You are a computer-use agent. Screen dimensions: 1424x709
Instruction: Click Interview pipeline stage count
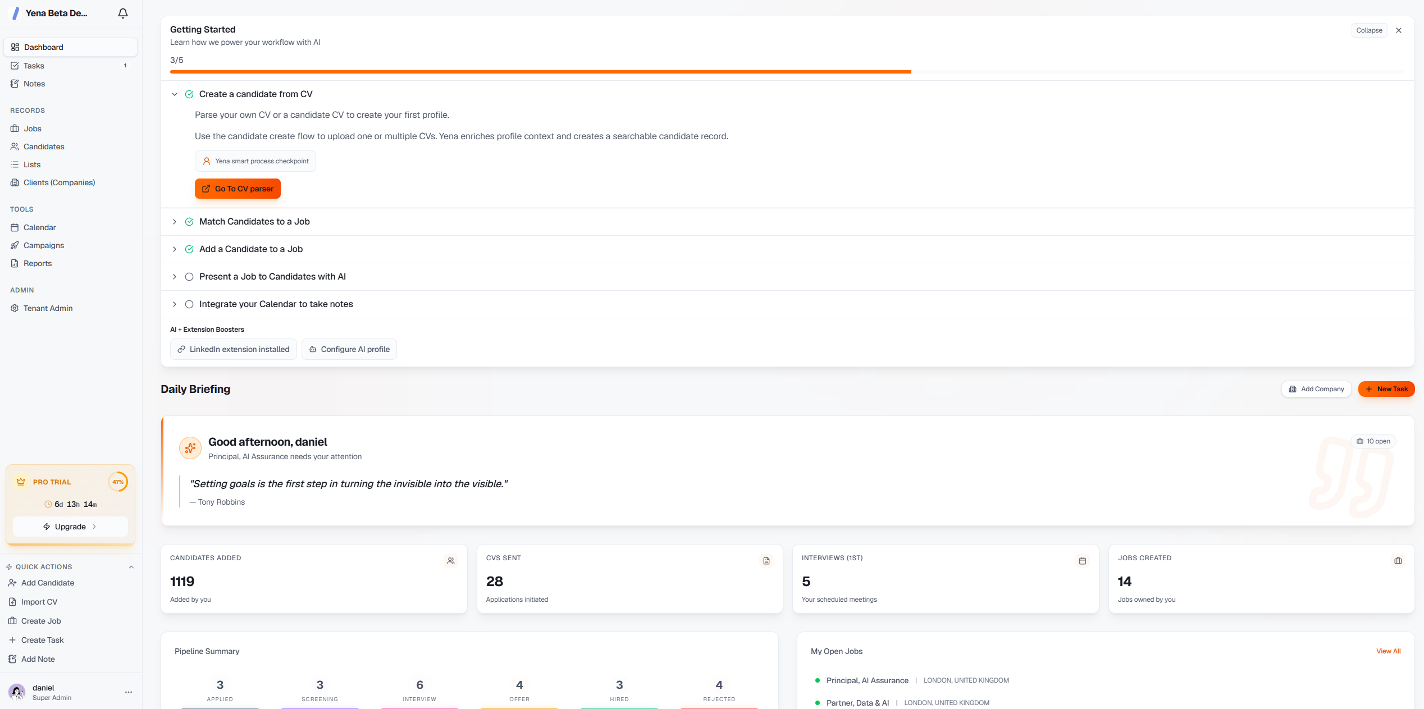coord(419,685)
